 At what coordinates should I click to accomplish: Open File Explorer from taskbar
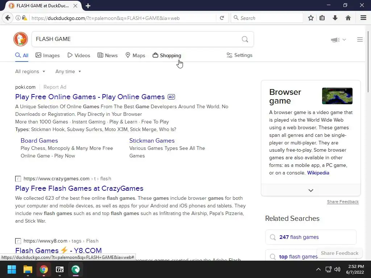click(28, 269)
